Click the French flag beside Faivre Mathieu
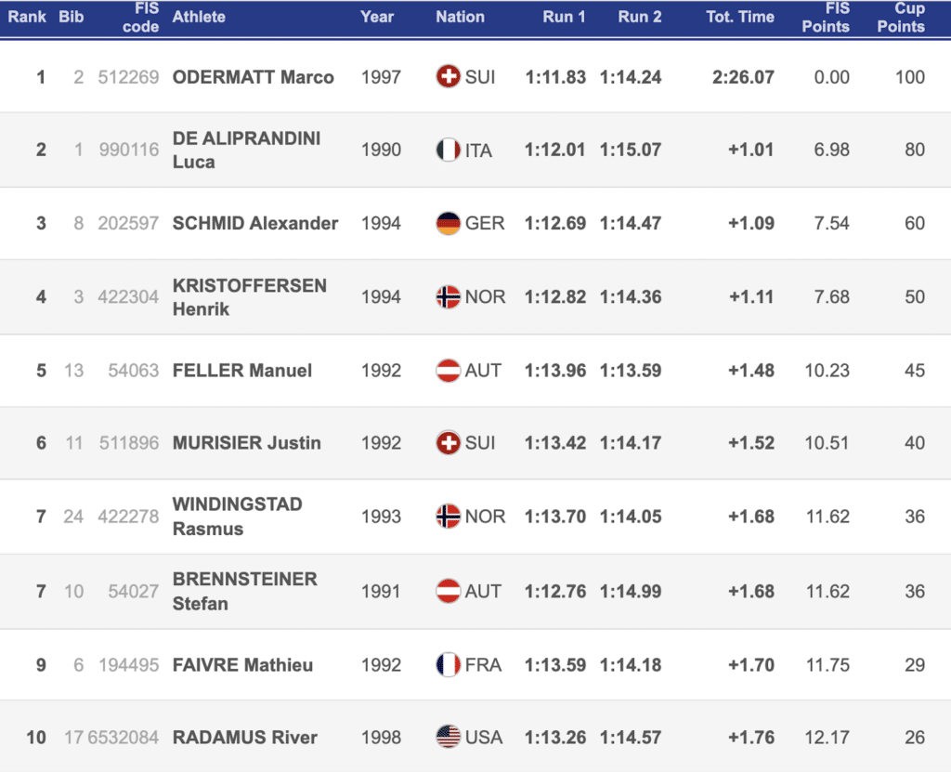The width and height of the screenshot is (951, 772). [449, 664]
